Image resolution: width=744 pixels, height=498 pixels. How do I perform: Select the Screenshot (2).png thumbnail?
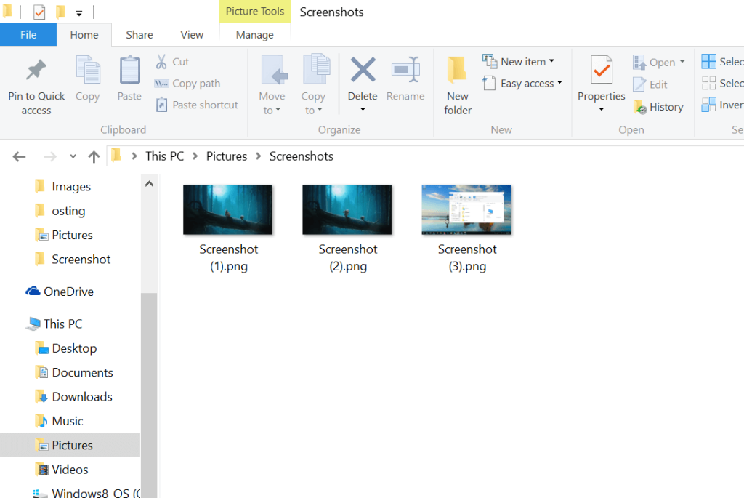(347, 209)
